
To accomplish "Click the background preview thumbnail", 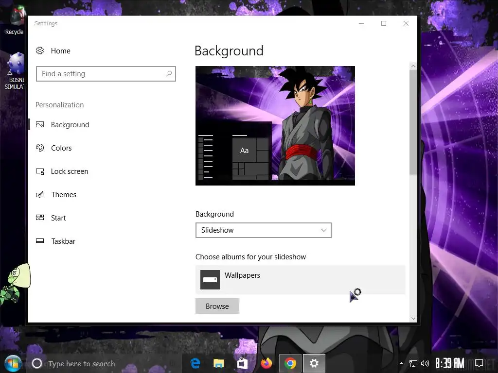I will pyautogui.click(x=275, y=126).
